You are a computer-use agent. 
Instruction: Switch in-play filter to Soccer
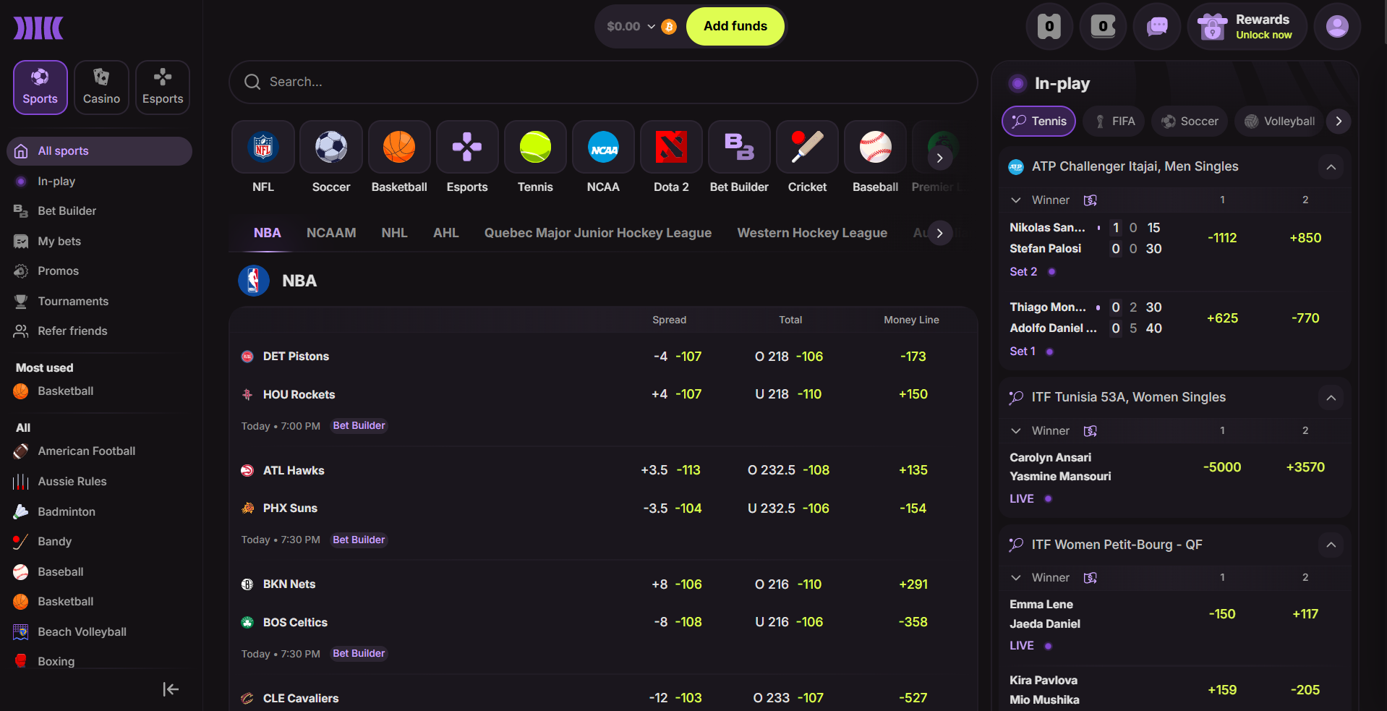coord(1190,122)
